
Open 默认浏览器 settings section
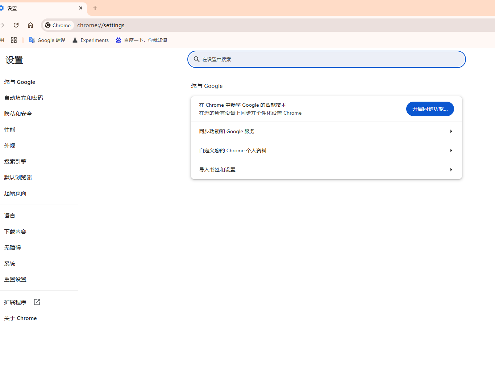(18, 178)
